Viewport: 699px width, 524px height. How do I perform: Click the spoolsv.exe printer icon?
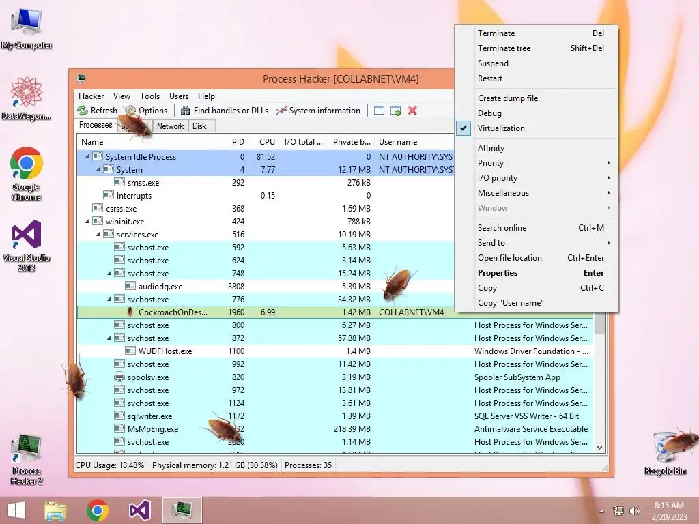(119, 377)
